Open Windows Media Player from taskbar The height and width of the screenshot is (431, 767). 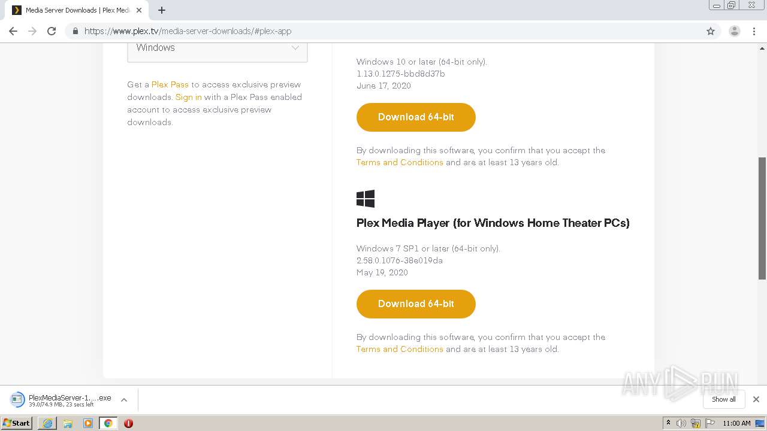(x=88, y=423)
